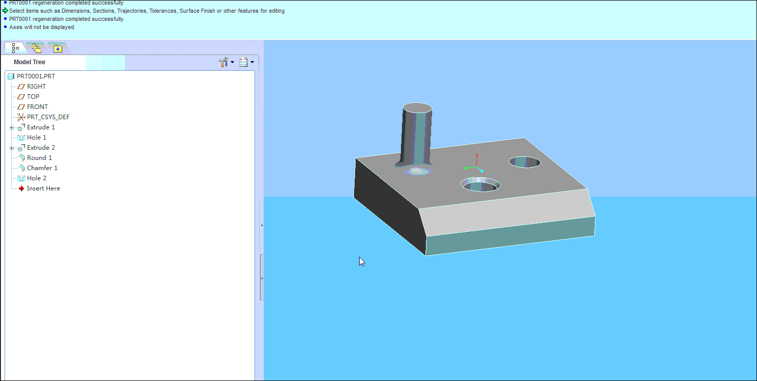Viewport: 757px width, 381px height.
Task: Switch to the Model Tree navigator tab
Action: click(15, 48)
